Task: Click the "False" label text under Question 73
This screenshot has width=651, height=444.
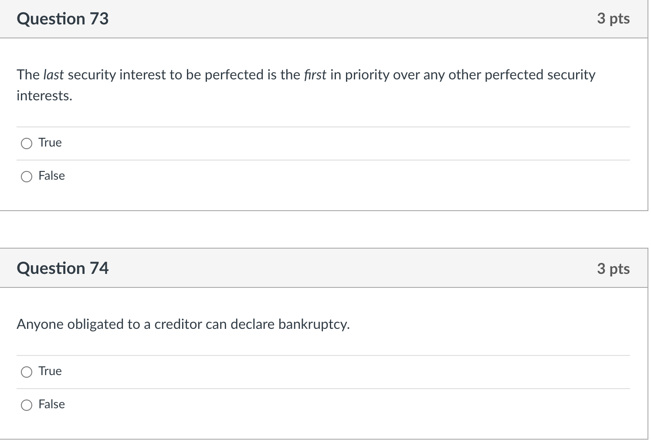Action: tap(51, 176)
